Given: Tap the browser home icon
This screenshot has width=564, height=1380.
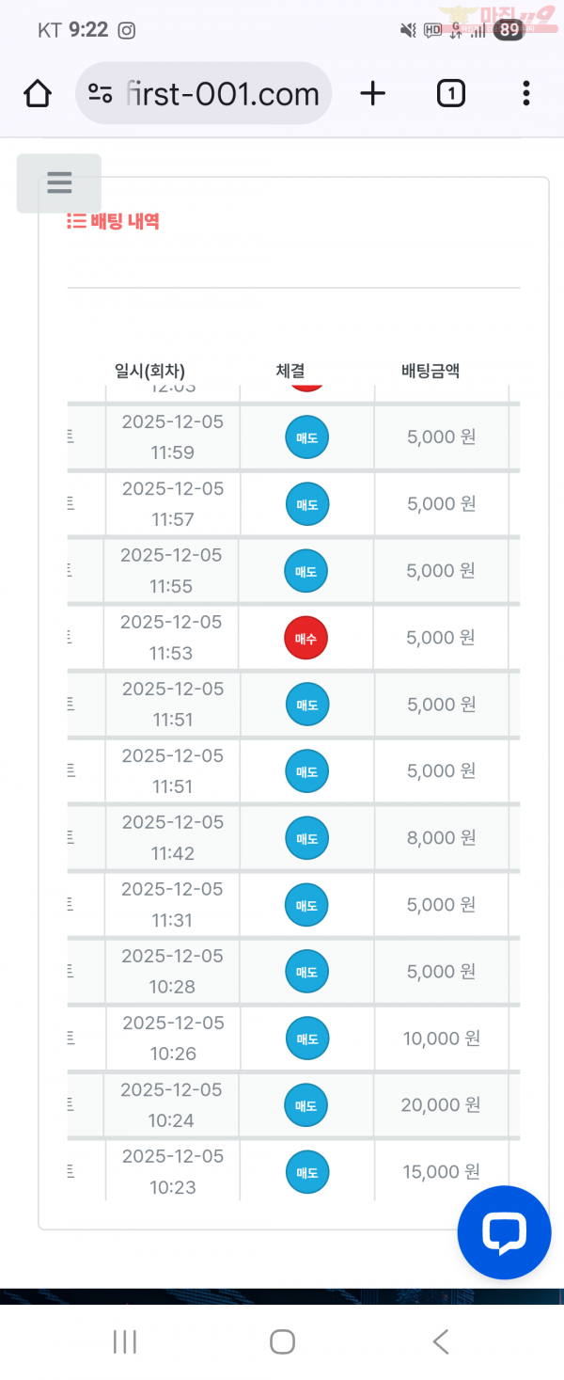Looking at the screenshot, I should [x=38, y=94].
